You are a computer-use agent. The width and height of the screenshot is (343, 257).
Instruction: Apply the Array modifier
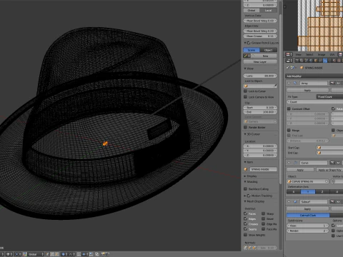click(307, 91)
